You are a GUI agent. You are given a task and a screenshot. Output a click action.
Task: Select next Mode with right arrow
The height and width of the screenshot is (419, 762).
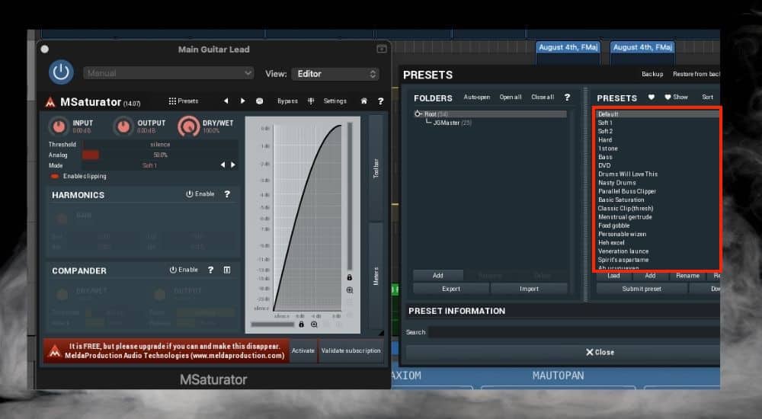(x=233, y=165)
